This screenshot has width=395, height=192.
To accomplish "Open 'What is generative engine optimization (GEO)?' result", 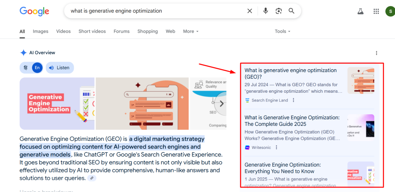I will coord(290,73).
